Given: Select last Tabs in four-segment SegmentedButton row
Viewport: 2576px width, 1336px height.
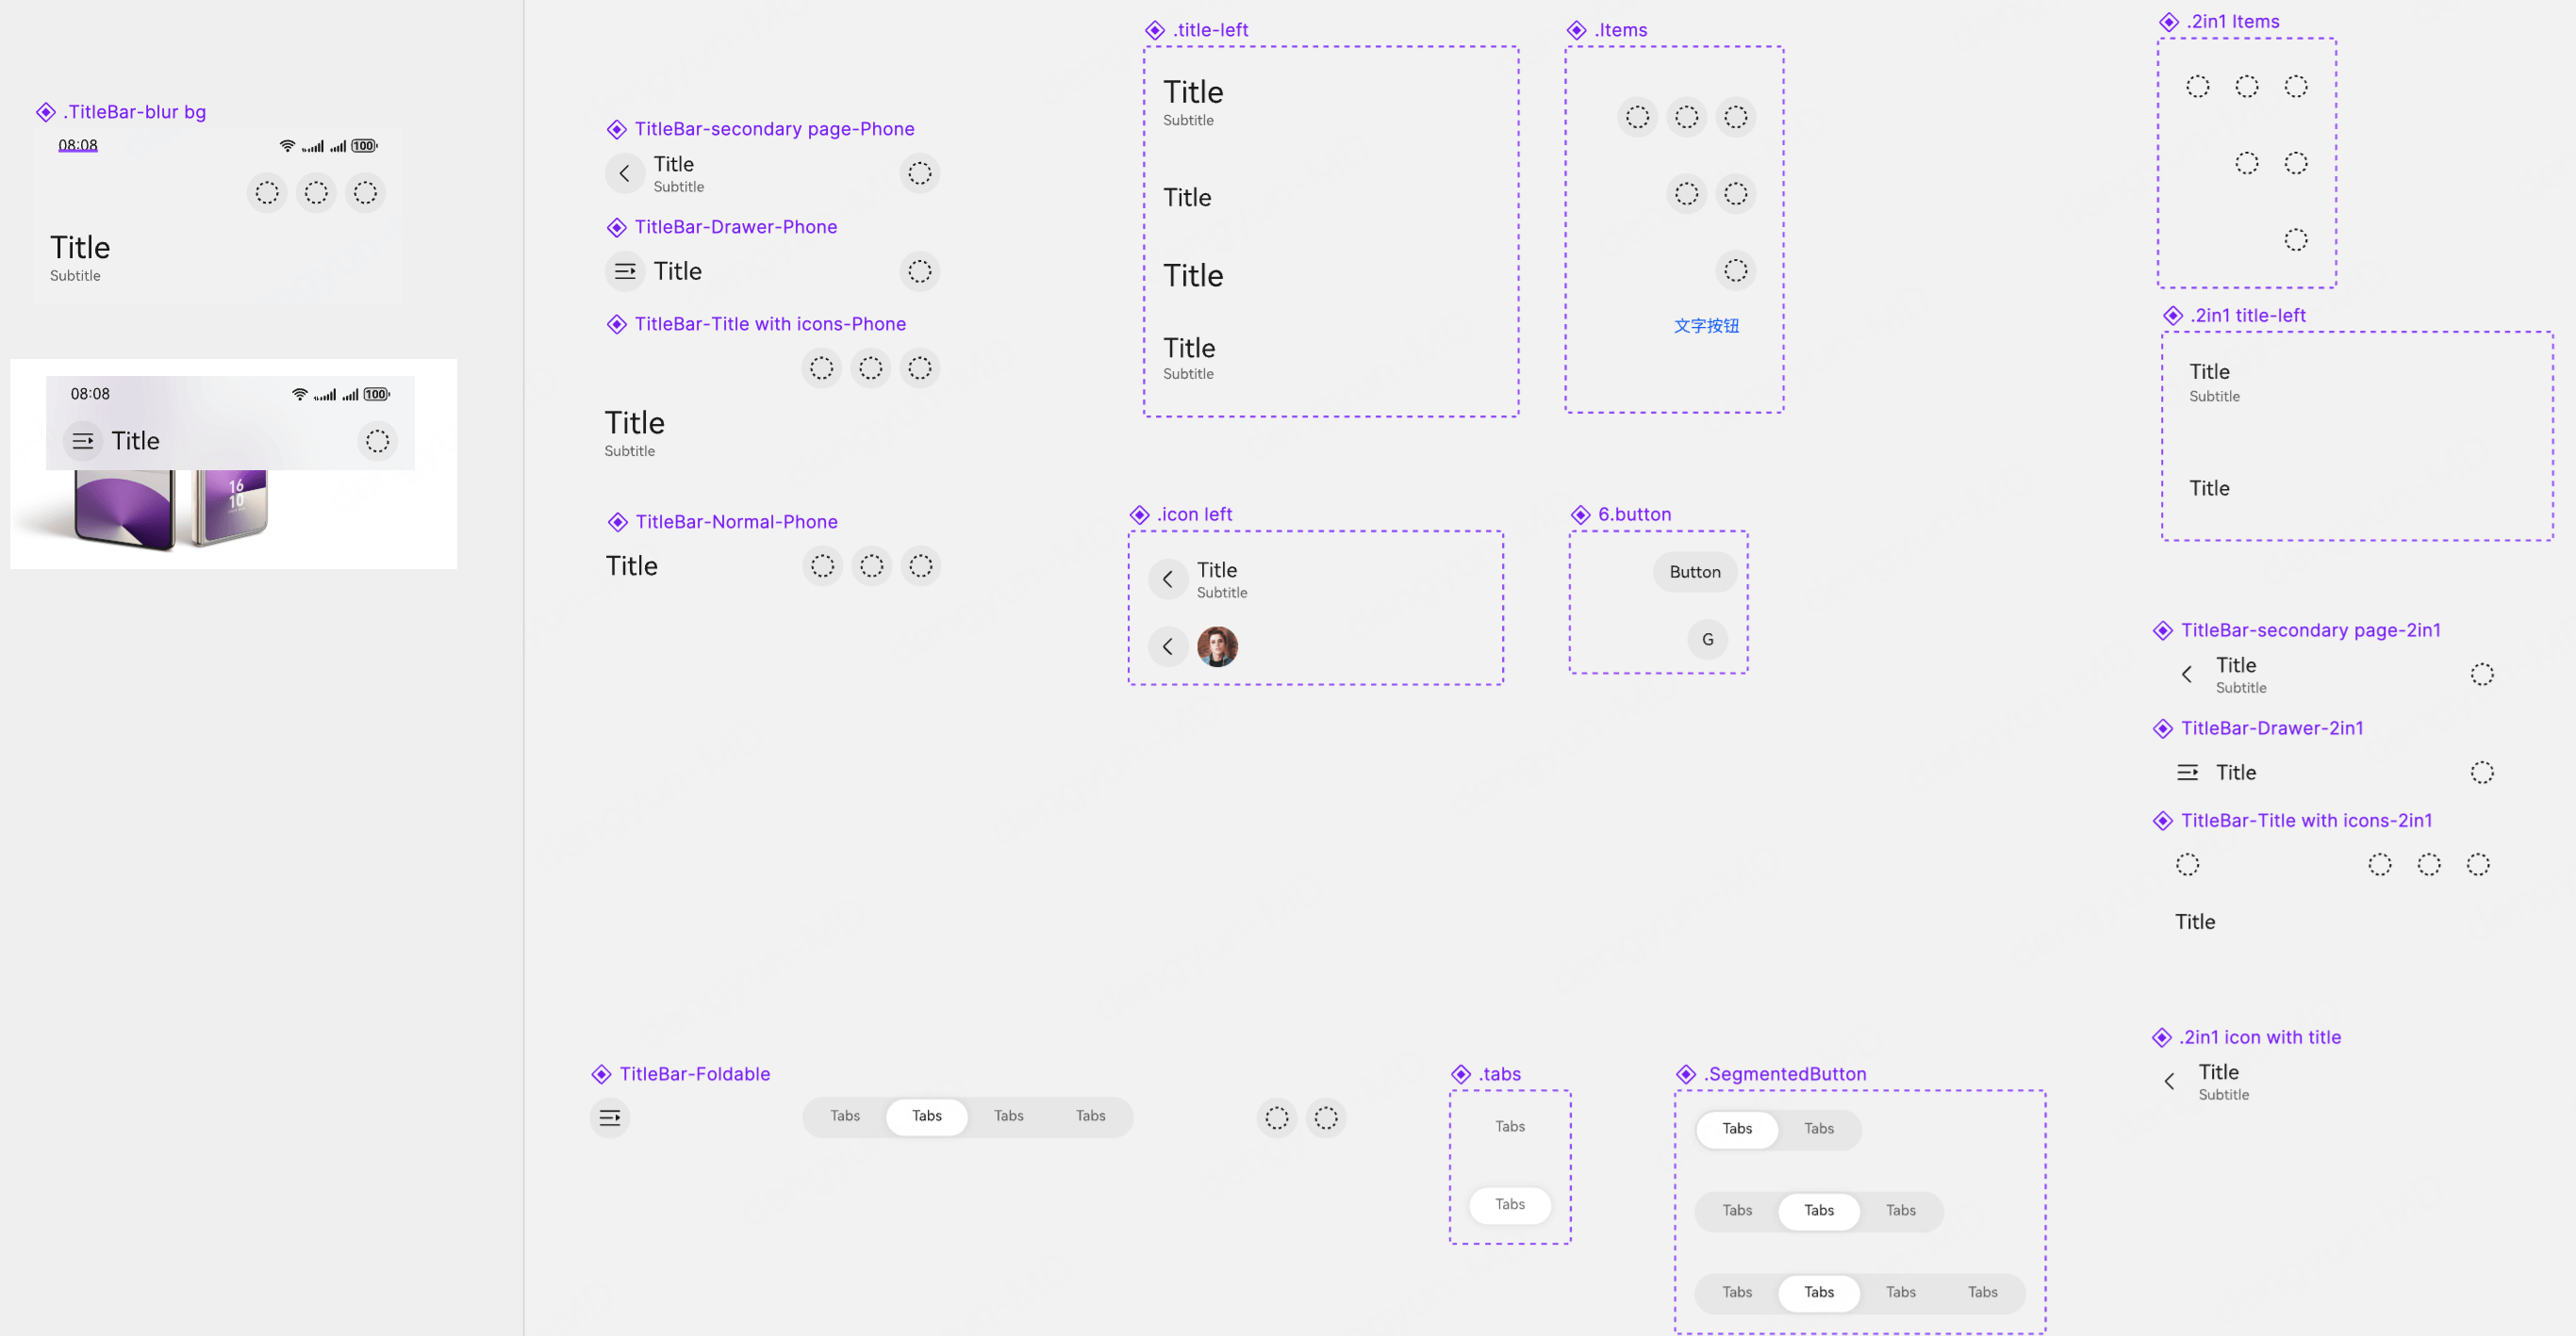Looking at the screenshot, I should click(1982, 1293).
